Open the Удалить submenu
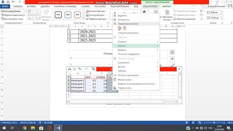The width and height of the screenshot is (233, 131). tap(136, 46)
